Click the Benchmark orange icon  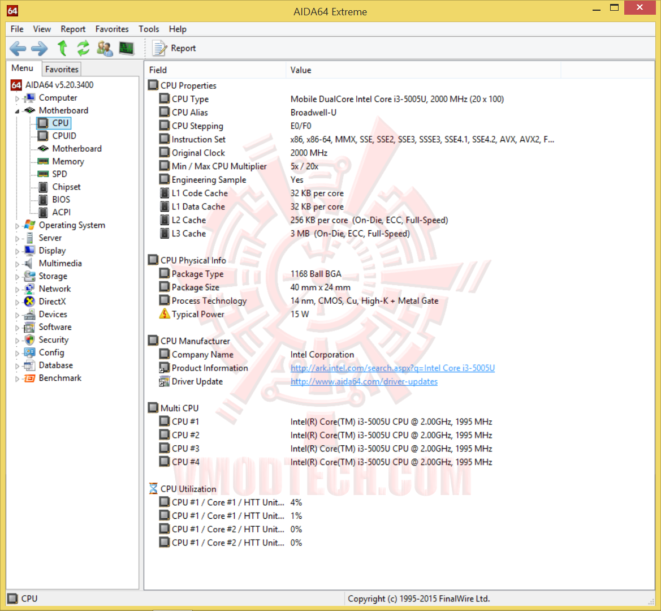click(x=29, y=378)
